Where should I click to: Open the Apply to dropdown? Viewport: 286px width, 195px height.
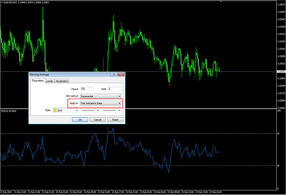tap(101, 103)
